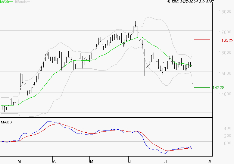
Task: Click the first A month label after the first M
Action: [54, 162]
